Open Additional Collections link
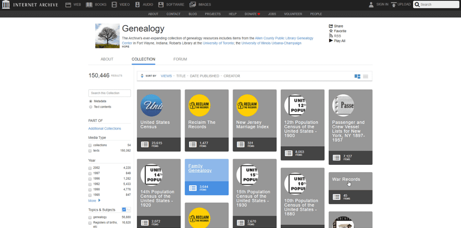 coord(105,129)
